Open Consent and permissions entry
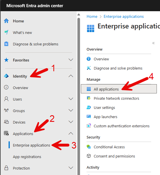The height and width of the screenshot is (175, 160). click(114, 156)
